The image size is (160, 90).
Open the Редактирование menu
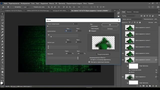click(x=14, y=3)
